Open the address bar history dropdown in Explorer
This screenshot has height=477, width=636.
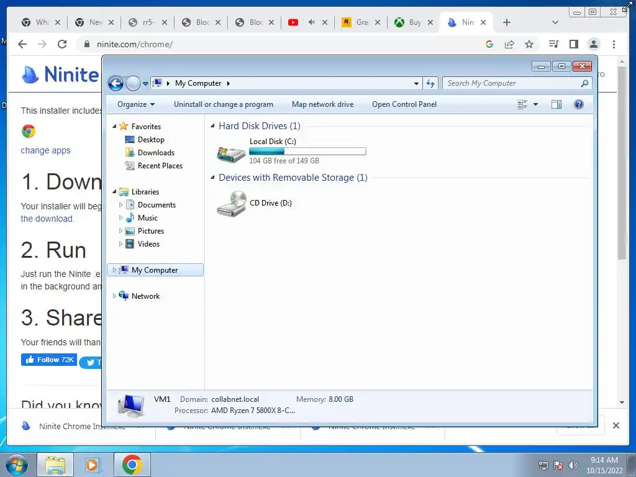coord(416,84)
